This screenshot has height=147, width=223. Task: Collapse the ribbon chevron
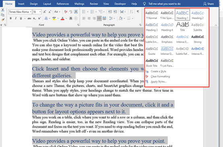coord(216,25)
